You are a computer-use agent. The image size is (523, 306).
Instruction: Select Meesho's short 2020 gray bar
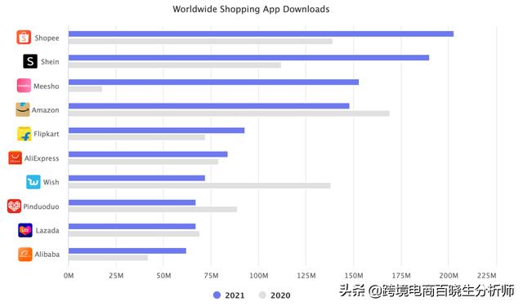click(85, 89)
